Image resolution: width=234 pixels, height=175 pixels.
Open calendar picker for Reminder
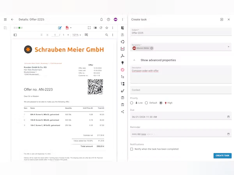228,134
